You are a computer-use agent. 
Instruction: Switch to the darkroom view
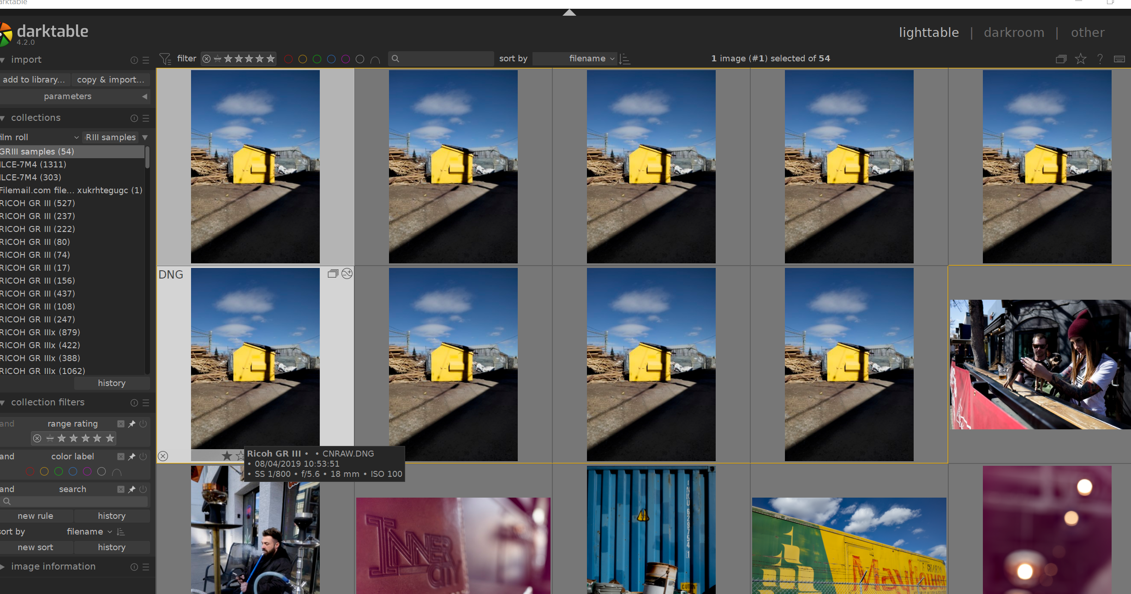click(x=1014, y=32)
